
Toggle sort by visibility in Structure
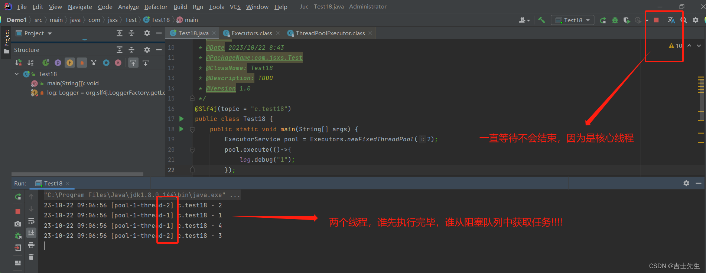[18, 63]
